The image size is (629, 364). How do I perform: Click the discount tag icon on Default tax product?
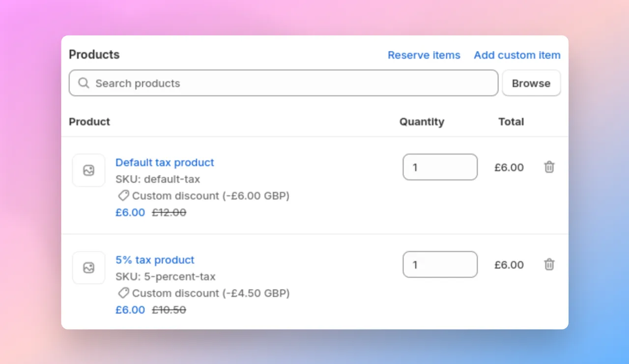pyautogui.click(x=123, y=196)
